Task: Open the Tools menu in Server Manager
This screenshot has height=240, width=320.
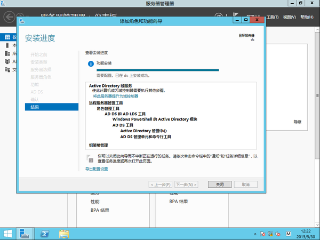Action: [273, 17]
